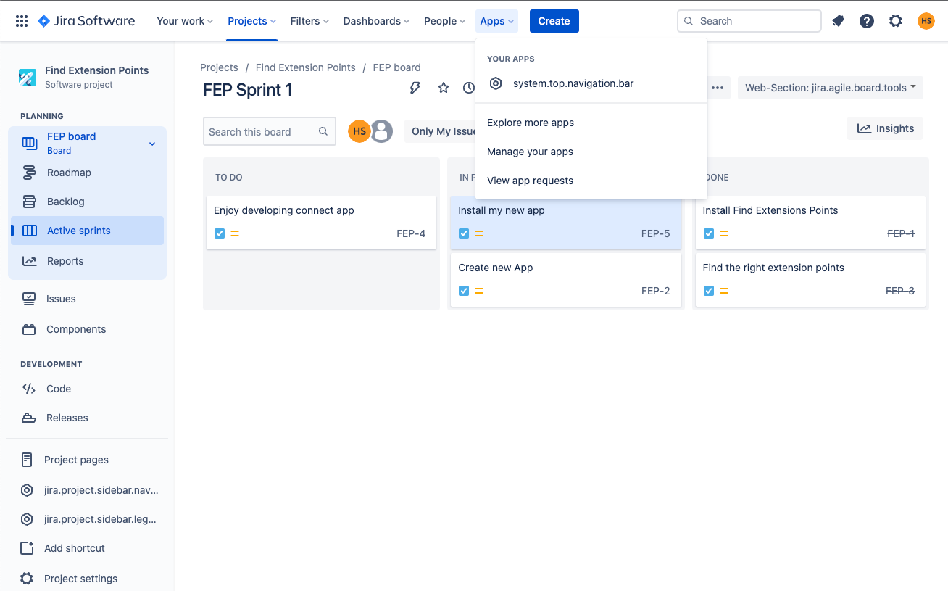Click the search magnifier in board search
The image size is (948, 591).
coord(323,131)
